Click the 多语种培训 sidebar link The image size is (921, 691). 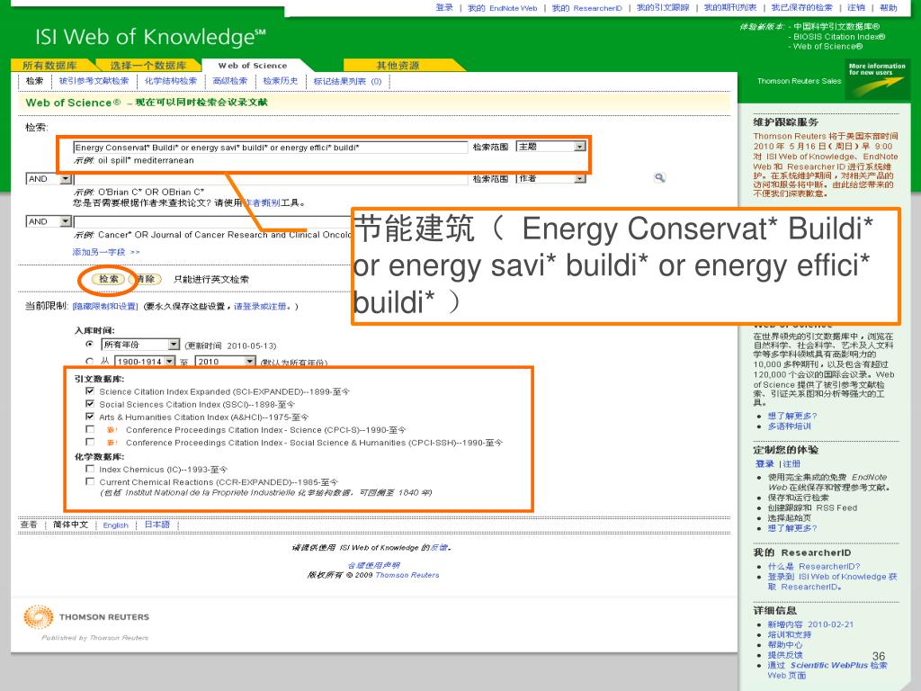tap(789, 426)
